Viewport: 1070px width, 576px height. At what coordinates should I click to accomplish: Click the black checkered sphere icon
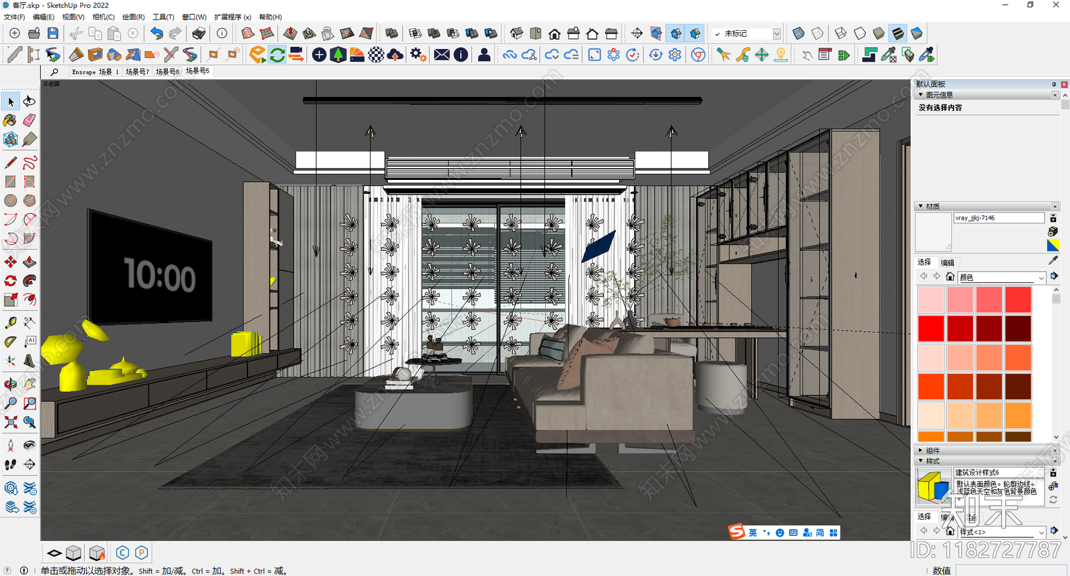(x=377, y=55)
